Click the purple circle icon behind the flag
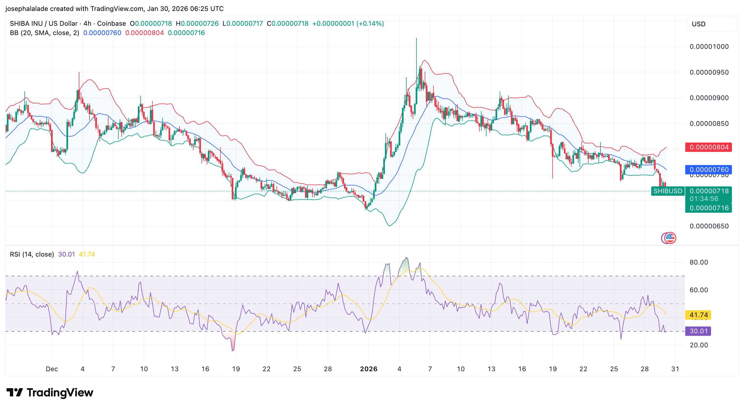The image size is (744, 409). point(663,238)
